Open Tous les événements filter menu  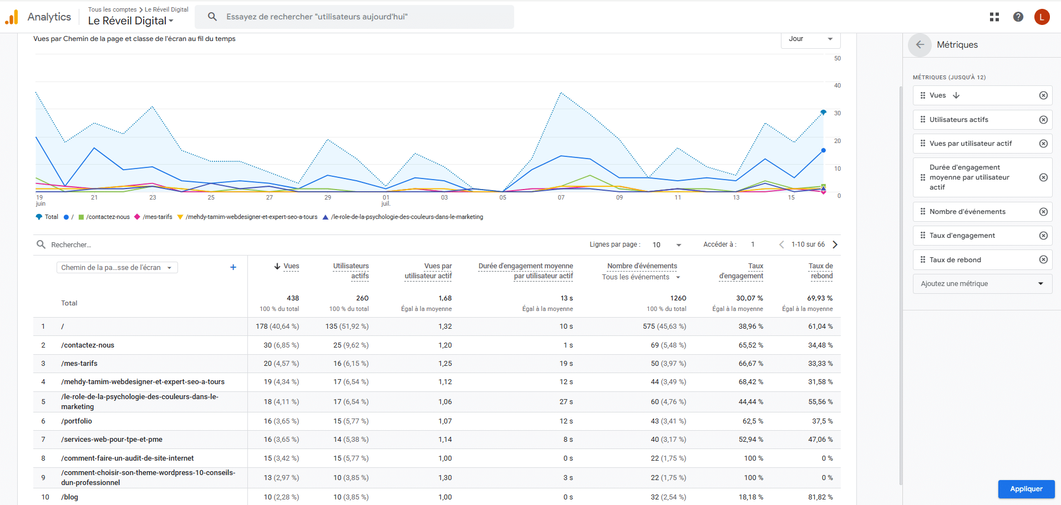(x=641, y=277)
